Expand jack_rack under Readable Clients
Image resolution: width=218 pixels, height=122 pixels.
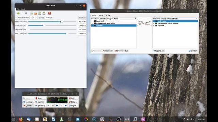coord(92,21)
